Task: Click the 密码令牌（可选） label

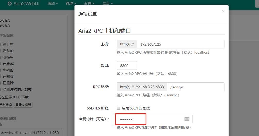Action: 94,119
